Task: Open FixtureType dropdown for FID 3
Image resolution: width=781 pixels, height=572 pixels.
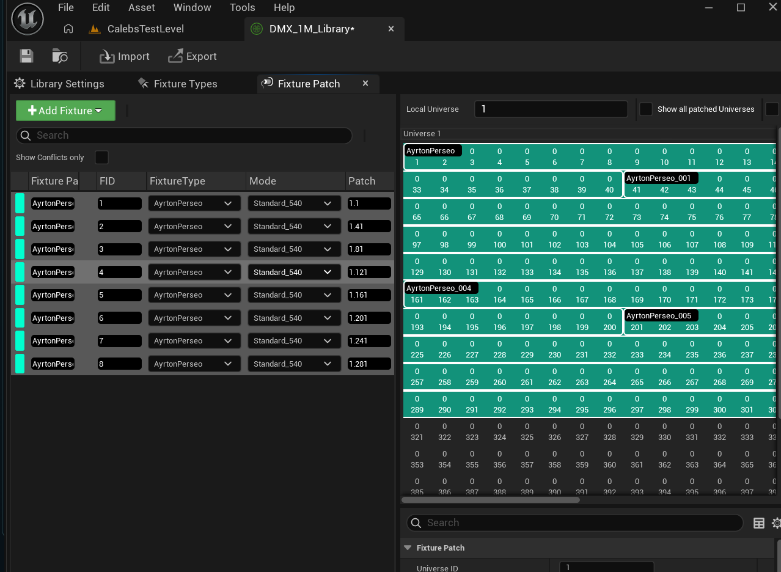Action: tap(194, 249)
